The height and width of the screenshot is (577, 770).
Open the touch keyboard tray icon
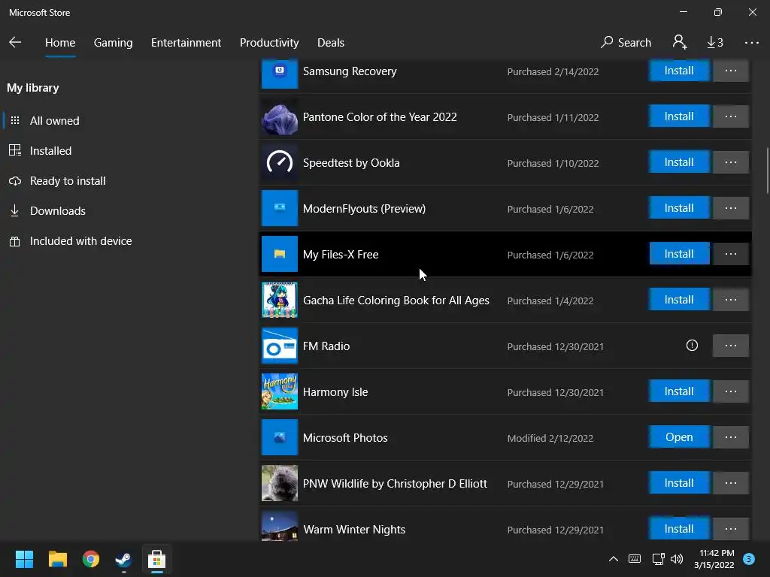coord(635,559)
